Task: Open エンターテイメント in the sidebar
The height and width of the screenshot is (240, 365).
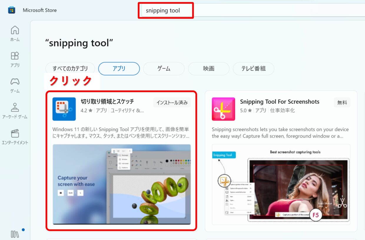Action: coord(15,137)
